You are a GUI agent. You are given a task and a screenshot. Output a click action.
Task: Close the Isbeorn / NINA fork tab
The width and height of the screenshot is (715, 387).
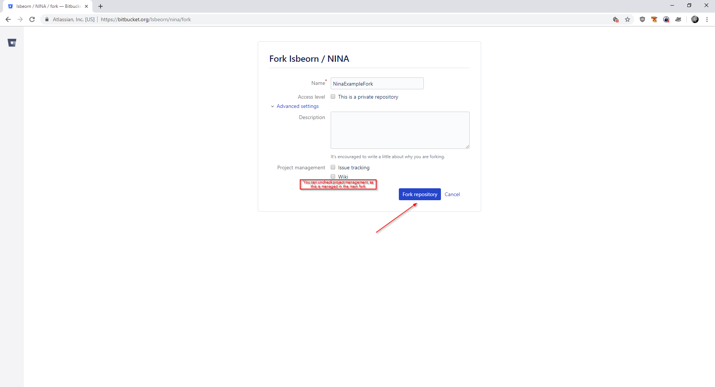pos(86,6)
